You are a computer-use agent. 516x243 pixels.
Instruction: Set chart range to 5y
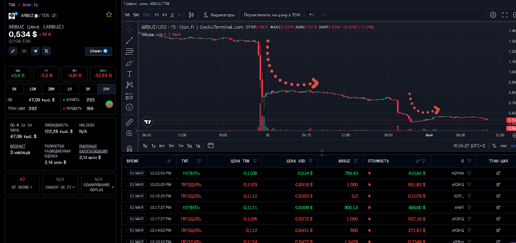pyautogui.click(x=145, y=146)
